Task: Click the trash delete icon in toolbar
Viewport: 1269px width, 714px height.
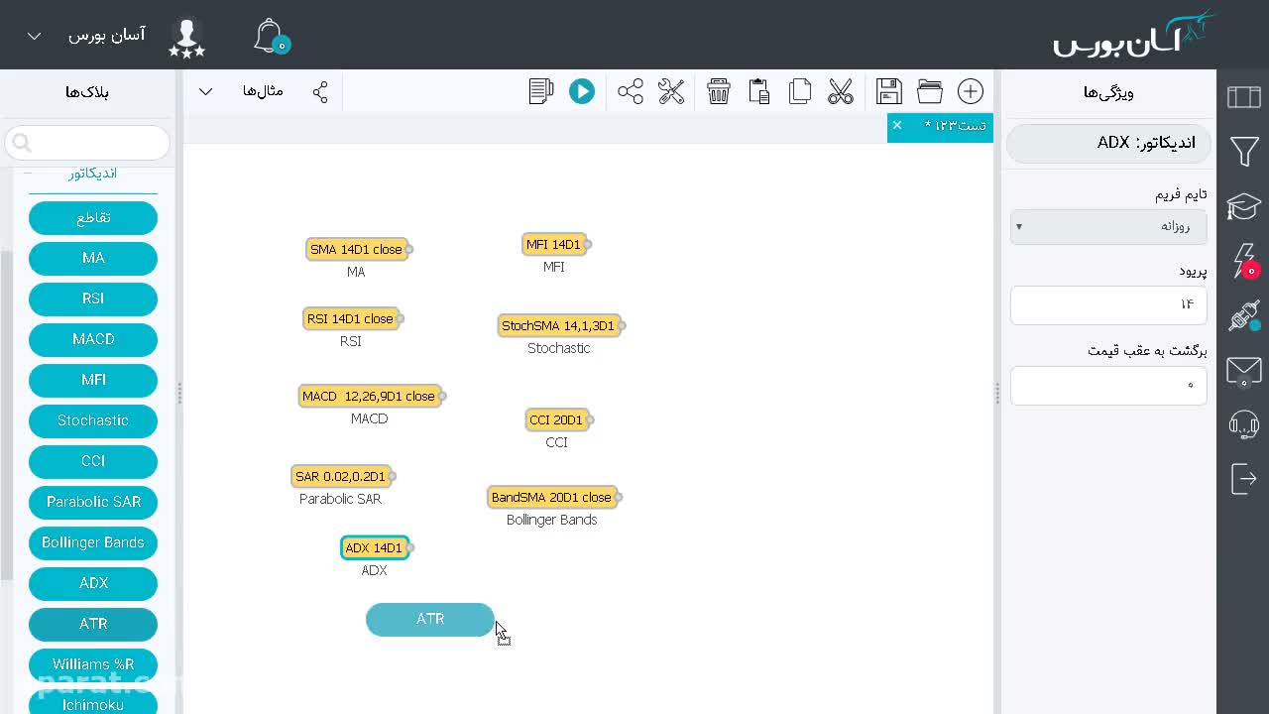Action: (719, 91)
